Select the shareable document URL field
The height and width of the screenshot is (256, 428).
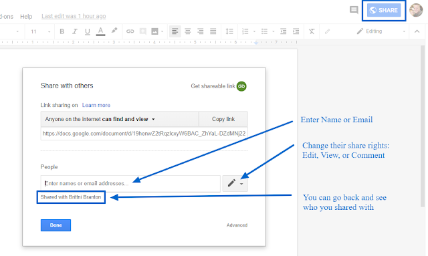click(144, 134)
